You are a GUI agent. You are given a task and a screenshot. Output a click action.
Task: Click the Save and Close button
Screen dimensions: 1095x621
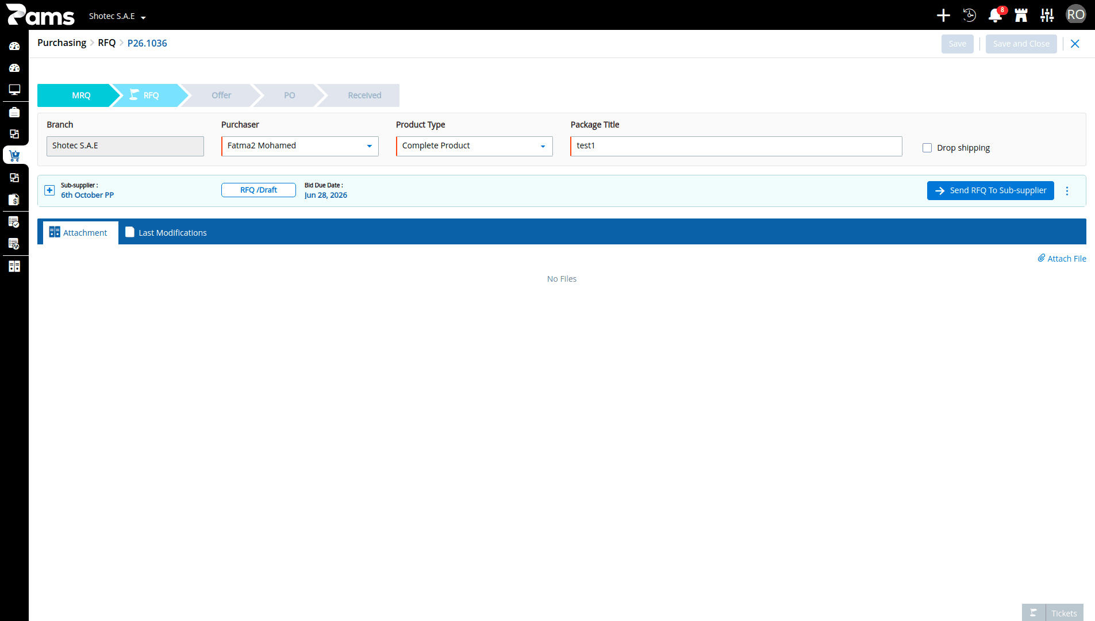[x=1021, y=44]
